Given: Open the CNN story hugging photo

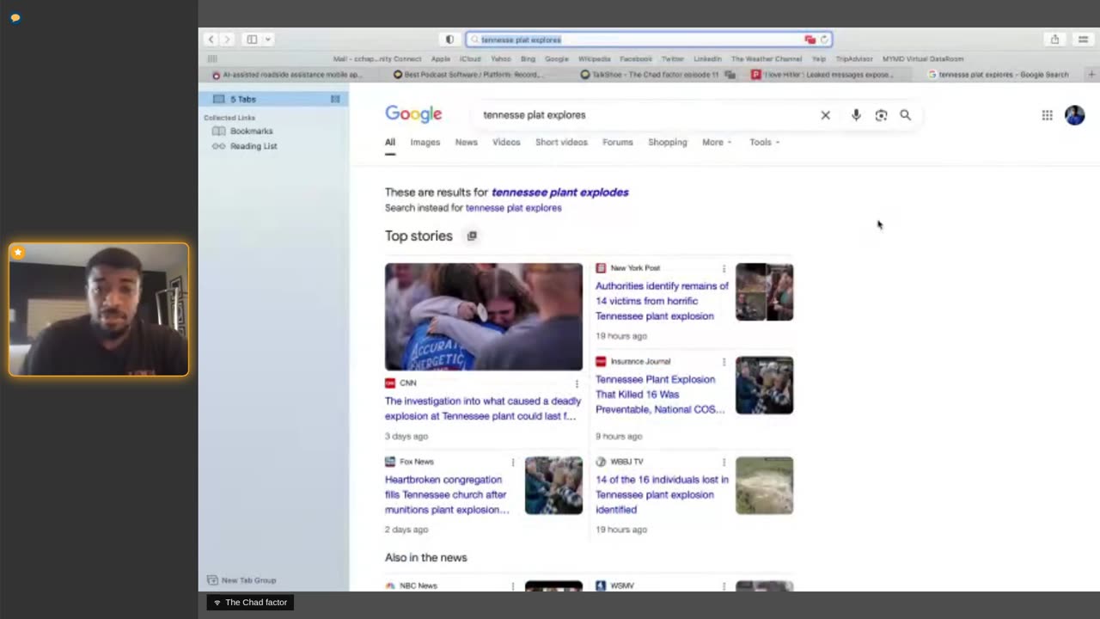Looking at the screenshot, I should [x=484, y=316].
